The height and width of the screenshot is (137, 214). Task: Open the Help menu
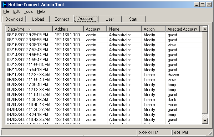[41, 12]
